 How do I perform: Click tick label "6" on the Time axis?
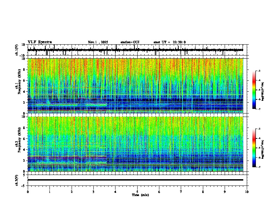159,192
